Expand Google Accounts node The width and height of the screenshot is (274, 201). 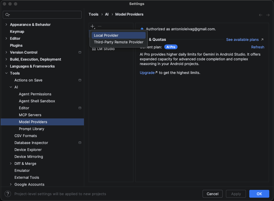click(11, 184)
